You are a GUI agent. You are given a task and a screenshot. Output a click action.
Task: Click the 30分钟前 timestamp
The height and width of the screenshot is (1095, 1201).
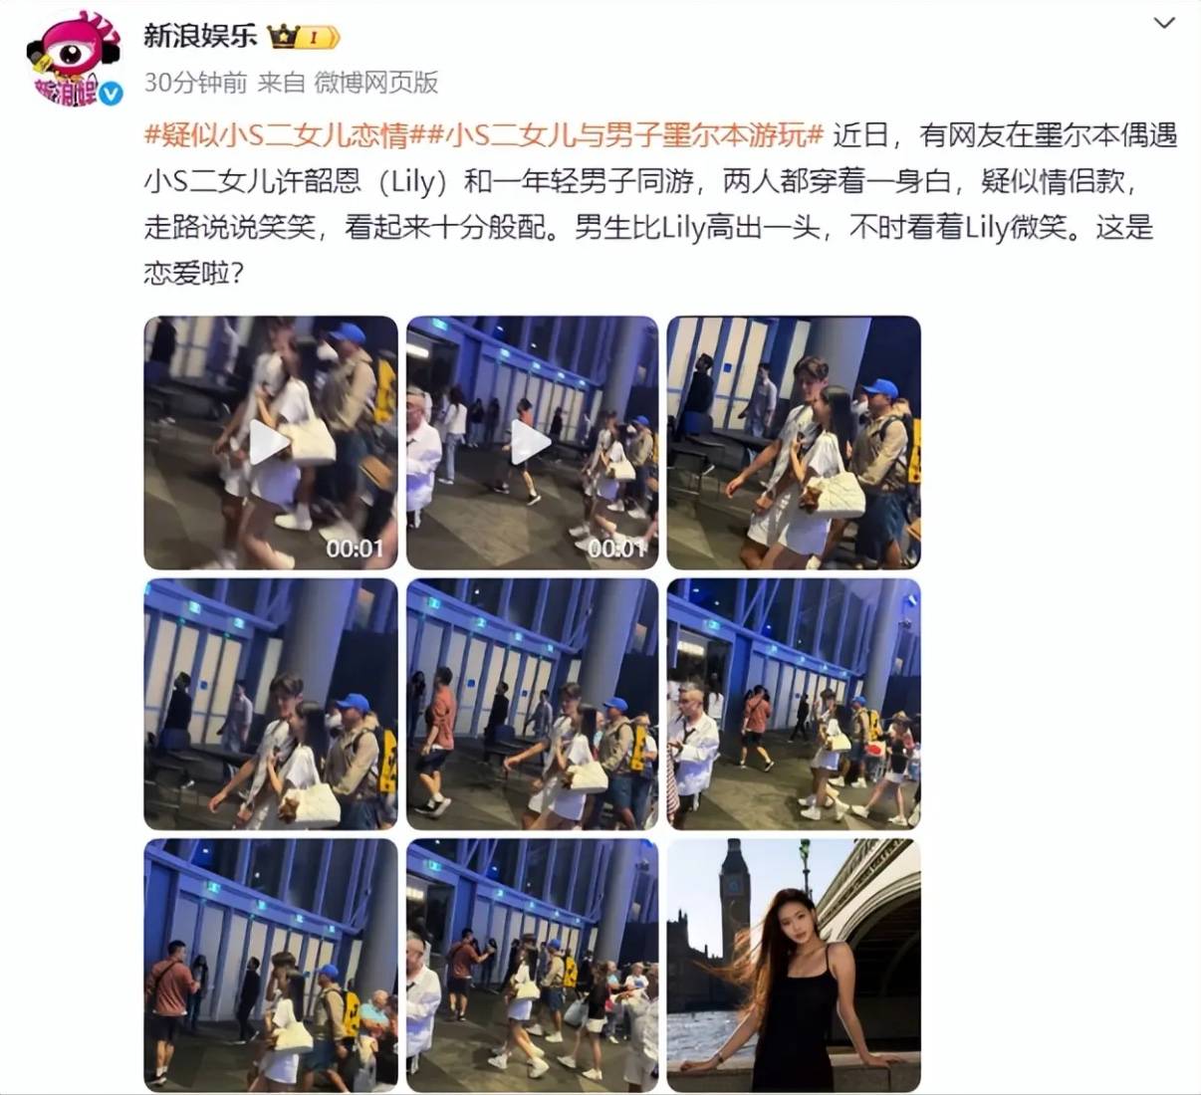pos(195,83)
